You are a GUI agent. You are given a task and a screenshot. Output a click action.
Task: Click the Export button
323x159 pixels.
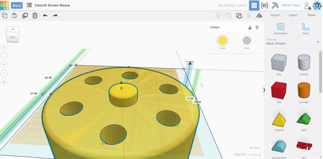click(293, 15)
